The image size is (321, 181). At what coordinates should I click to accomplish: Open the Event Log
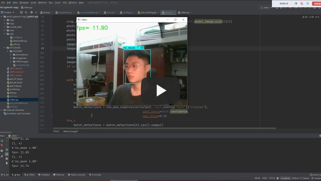click(x=315, y=175)
